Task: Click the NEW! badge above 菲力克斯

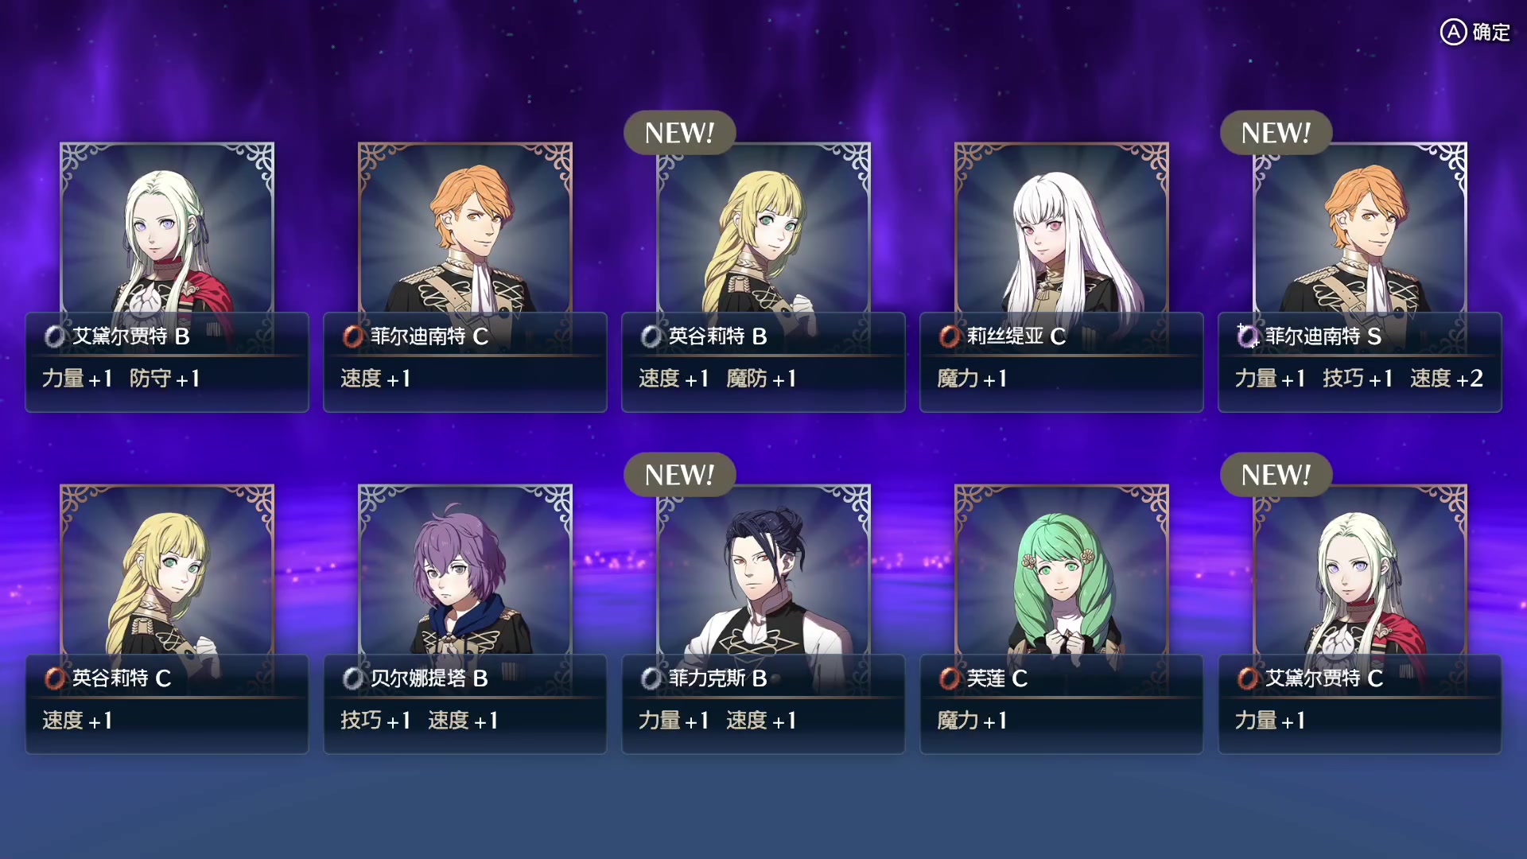Action: pos(679,475)
